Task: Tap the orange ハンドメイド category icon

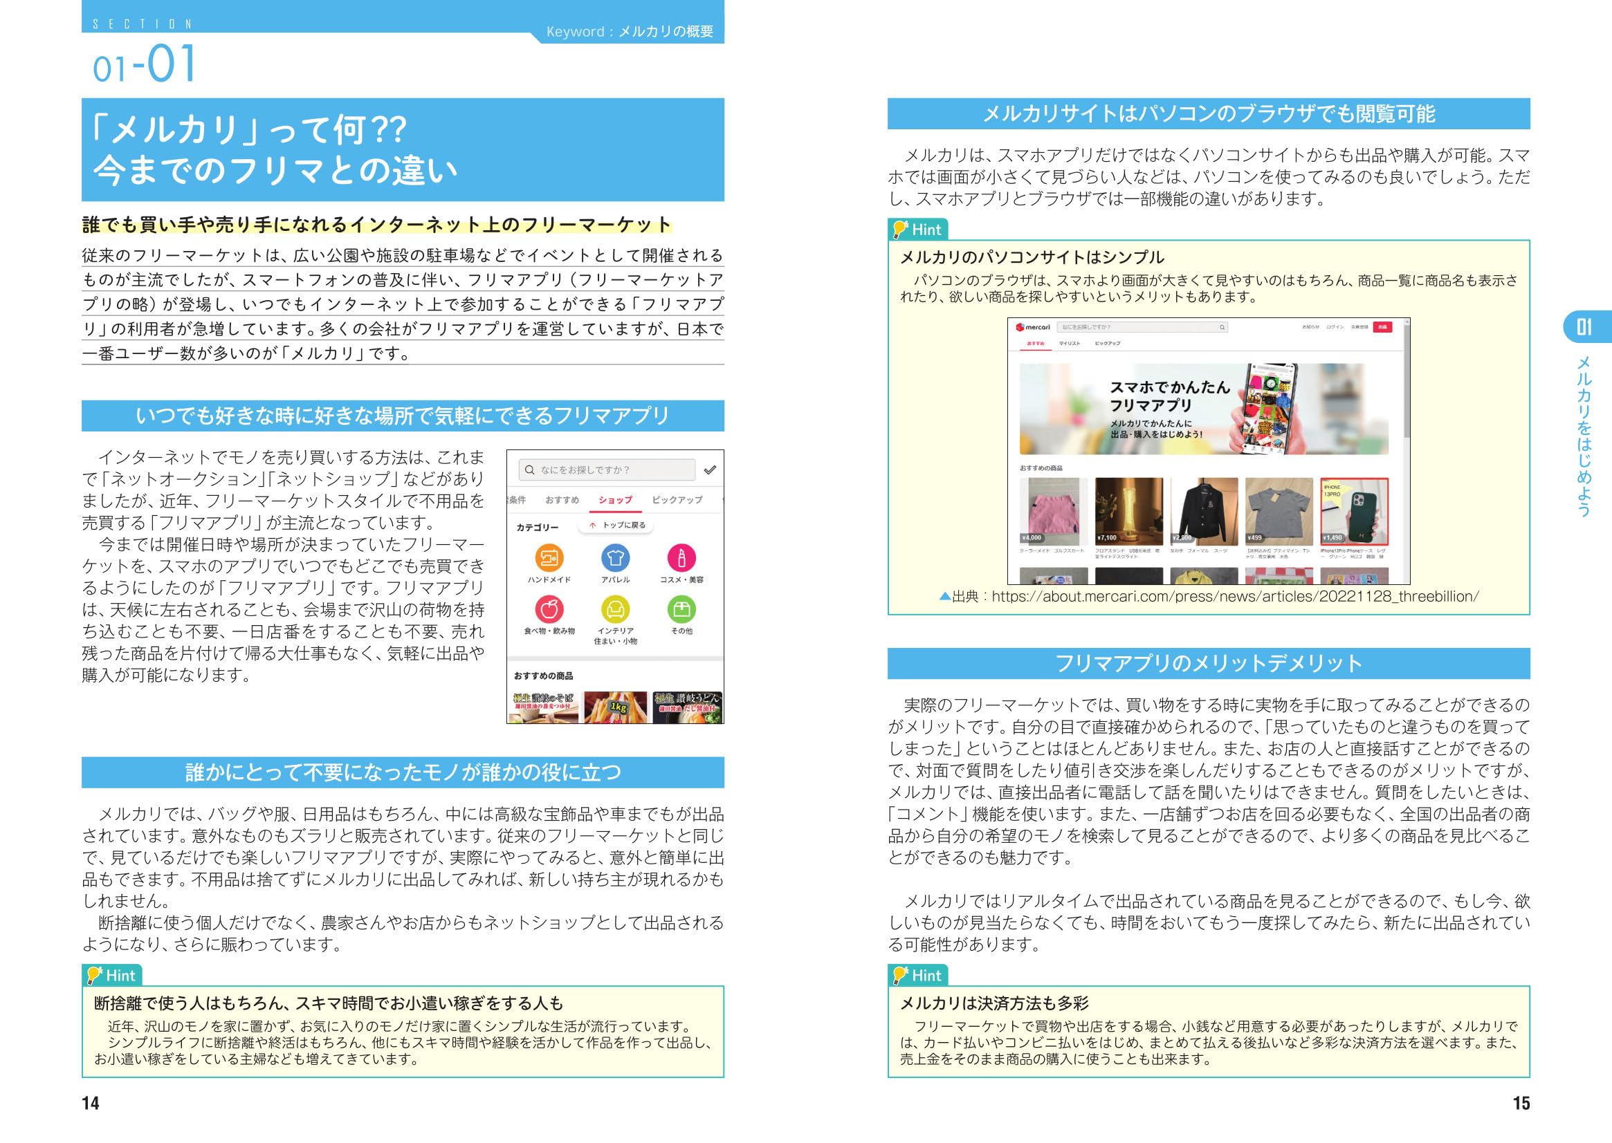Action: pos(549,558)
